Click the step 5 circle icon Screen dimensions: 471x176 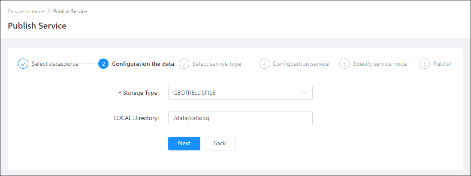click(344, 64)
